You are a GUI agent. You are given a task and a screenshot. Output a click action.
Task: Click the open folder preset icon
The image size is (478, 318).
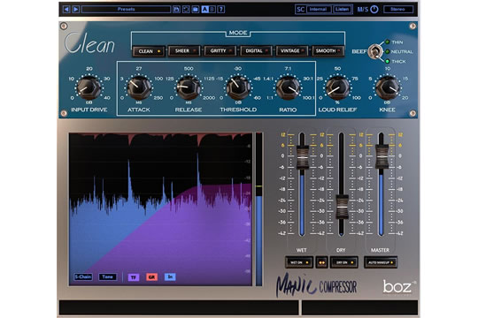[x=196, y=10]
